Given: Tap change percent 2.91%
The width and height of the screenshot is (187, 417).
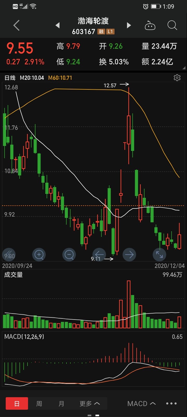Looking at the screenshot, I should pos(34,62).
